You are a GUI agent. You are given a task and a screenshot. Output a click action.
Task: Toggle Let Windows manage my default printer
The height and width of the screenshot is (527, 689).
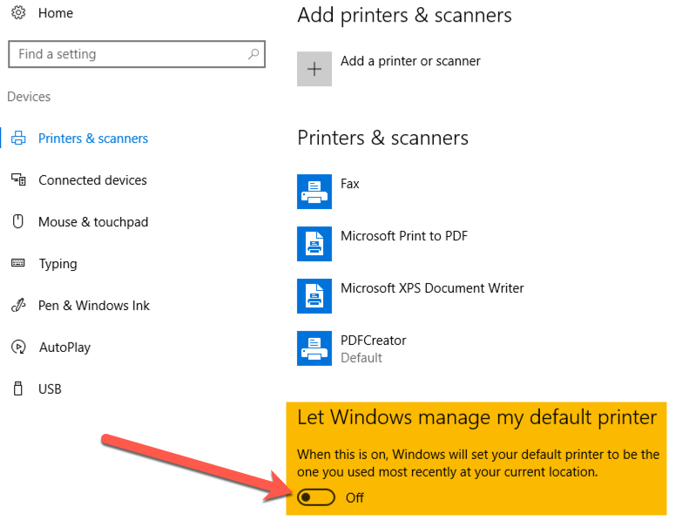(316, 497)
